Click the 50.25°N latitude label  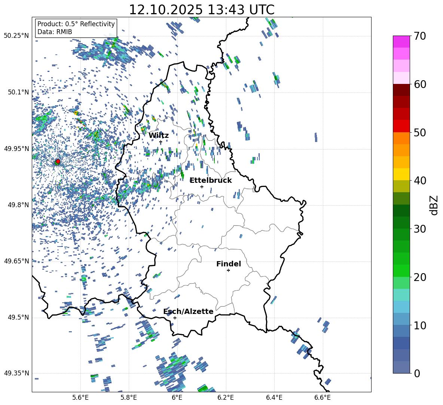(16, 36)
